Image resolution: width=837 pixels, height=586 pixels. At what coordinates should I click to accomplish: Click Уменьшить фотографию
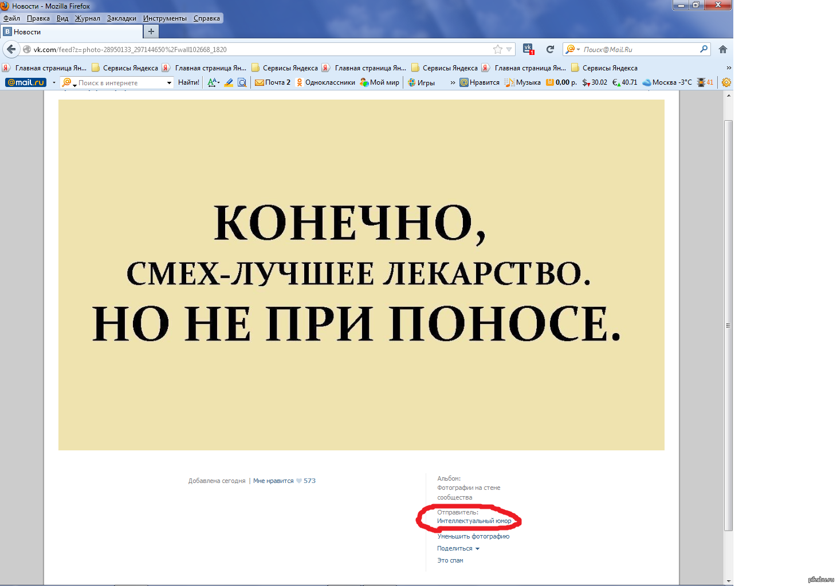point(473,536)
